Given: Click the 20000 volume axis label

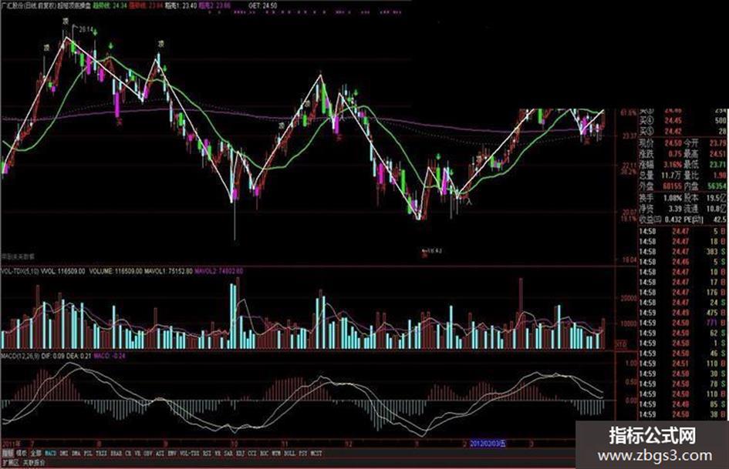Looking at the screenshot, I should pyautogui.click(x=628, y=298).
